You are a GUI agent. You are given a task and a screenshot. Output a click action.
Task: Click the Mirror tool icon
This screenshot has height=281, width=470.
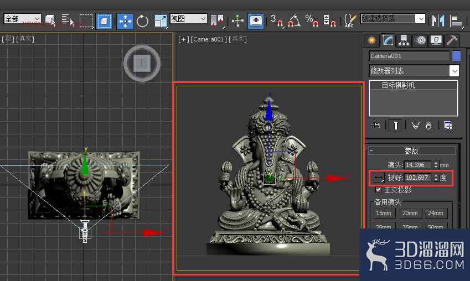pyautogui.click(x=438, y=21)
